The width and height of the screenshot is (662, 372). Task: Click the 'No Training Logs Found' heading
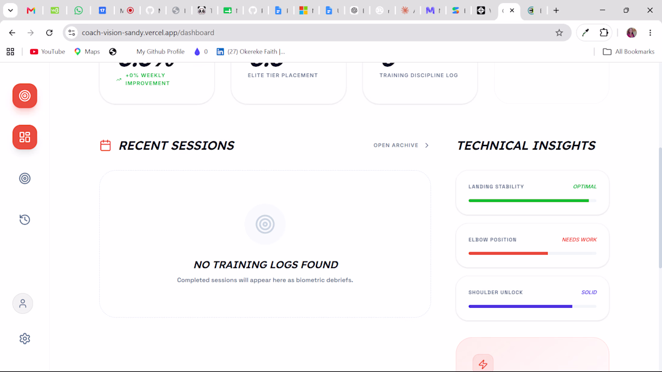click(x=265, y=265)
